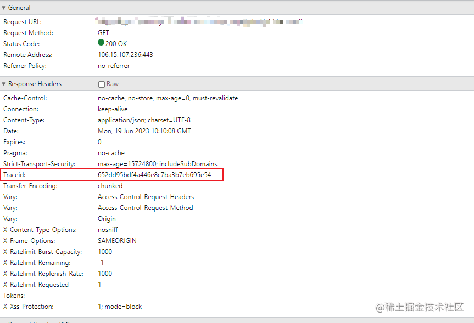Collapse the Response Headers section triangle
This screenshot has height=323, width=474.
tap(4, 84)
